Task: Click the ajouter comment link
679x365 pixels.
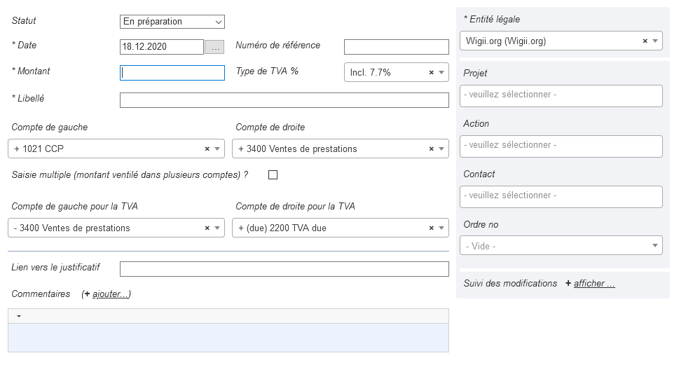Action: coord(111,294)
